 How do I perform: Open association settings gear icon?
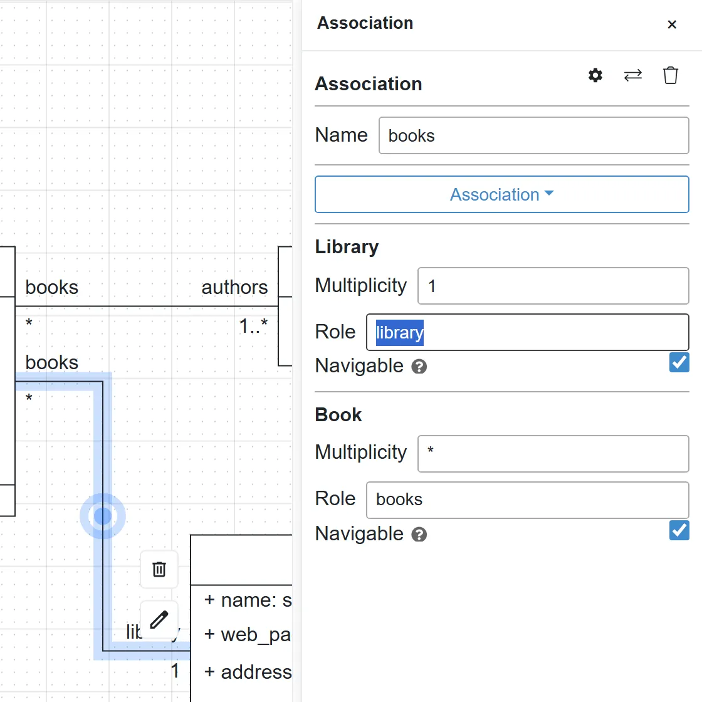coord(595,75)
